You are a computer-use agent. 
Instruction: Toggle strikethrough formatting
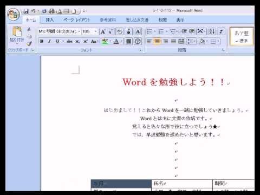(x=69, y=41)
